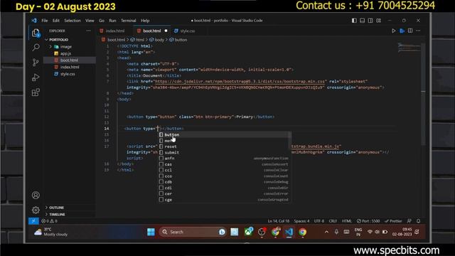Switch to the boot.html tab
455x256 pixels.
pos(151,31)
